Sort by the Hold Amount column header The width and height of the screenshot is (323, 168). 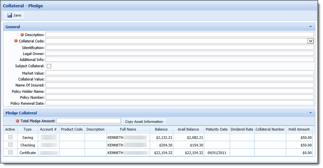pyautogui.click(x=299, y=129)
